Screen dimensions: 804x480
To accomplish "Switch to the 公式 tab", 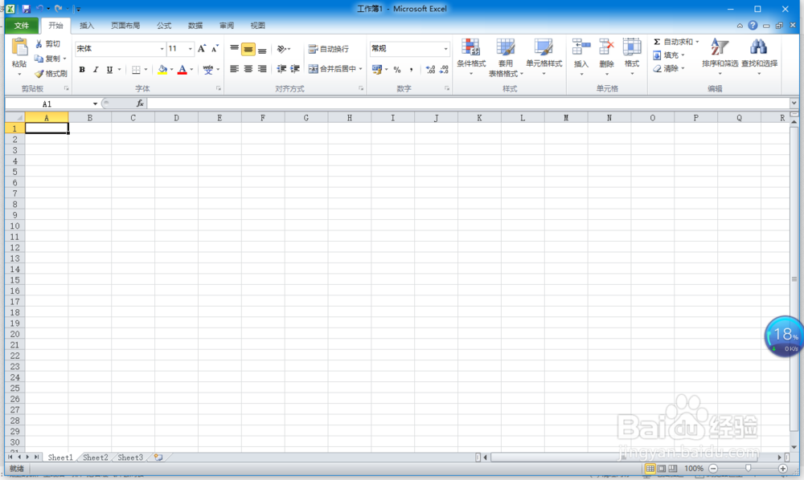I will pyautogui.click(x=163, y=26).
